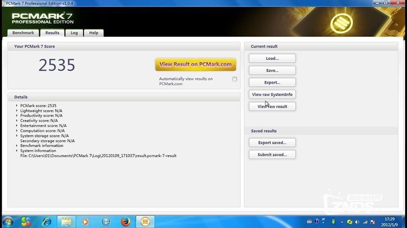Click the Show desktop strip beside the clock

(404, 222)
